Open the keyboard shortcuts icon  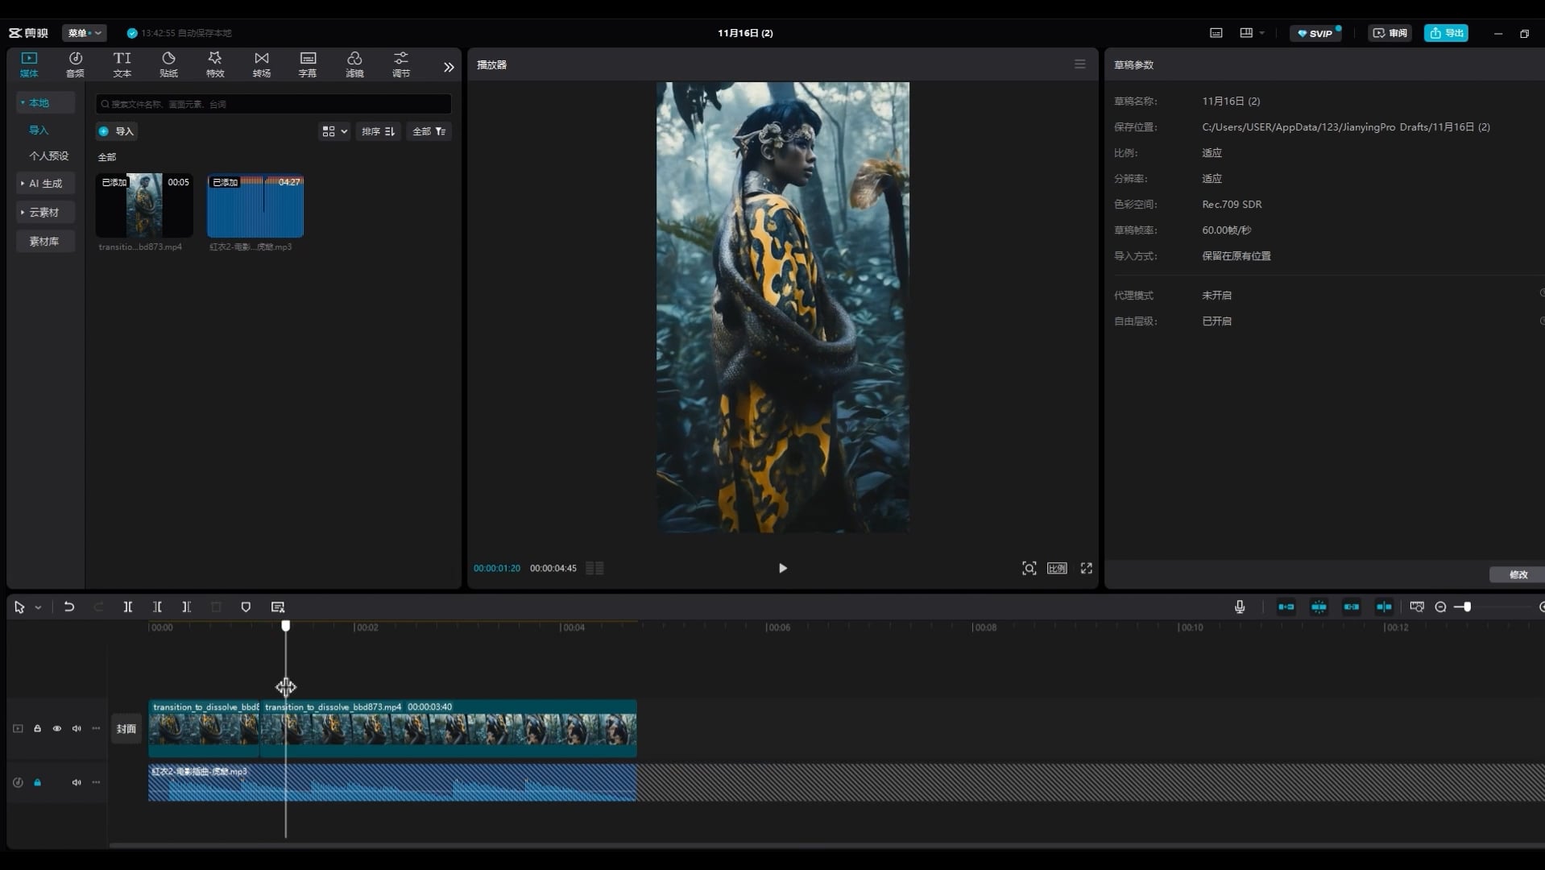point(1216,33)
